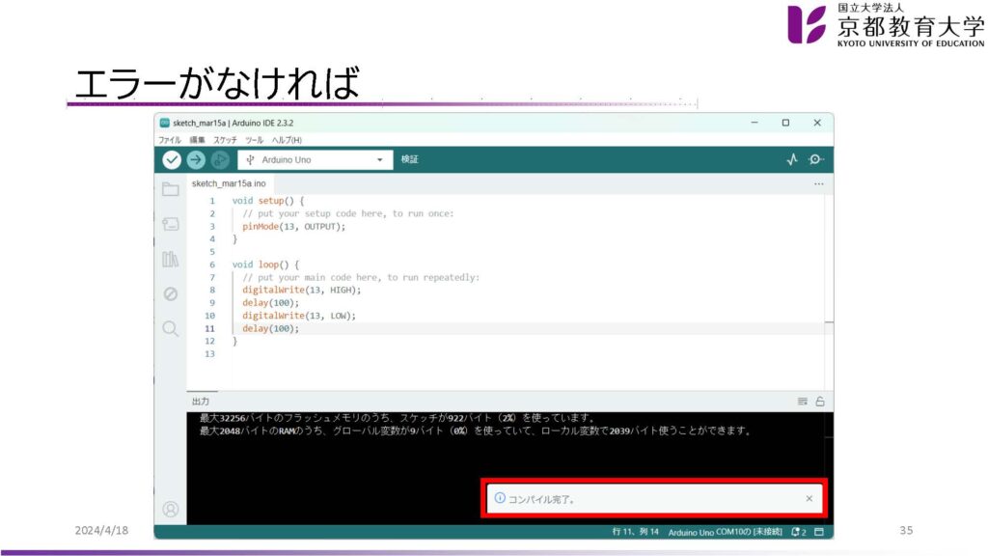988x556 pixels.
Task: Expand the editor tab three-dots menu
Action: coord(818,183)
